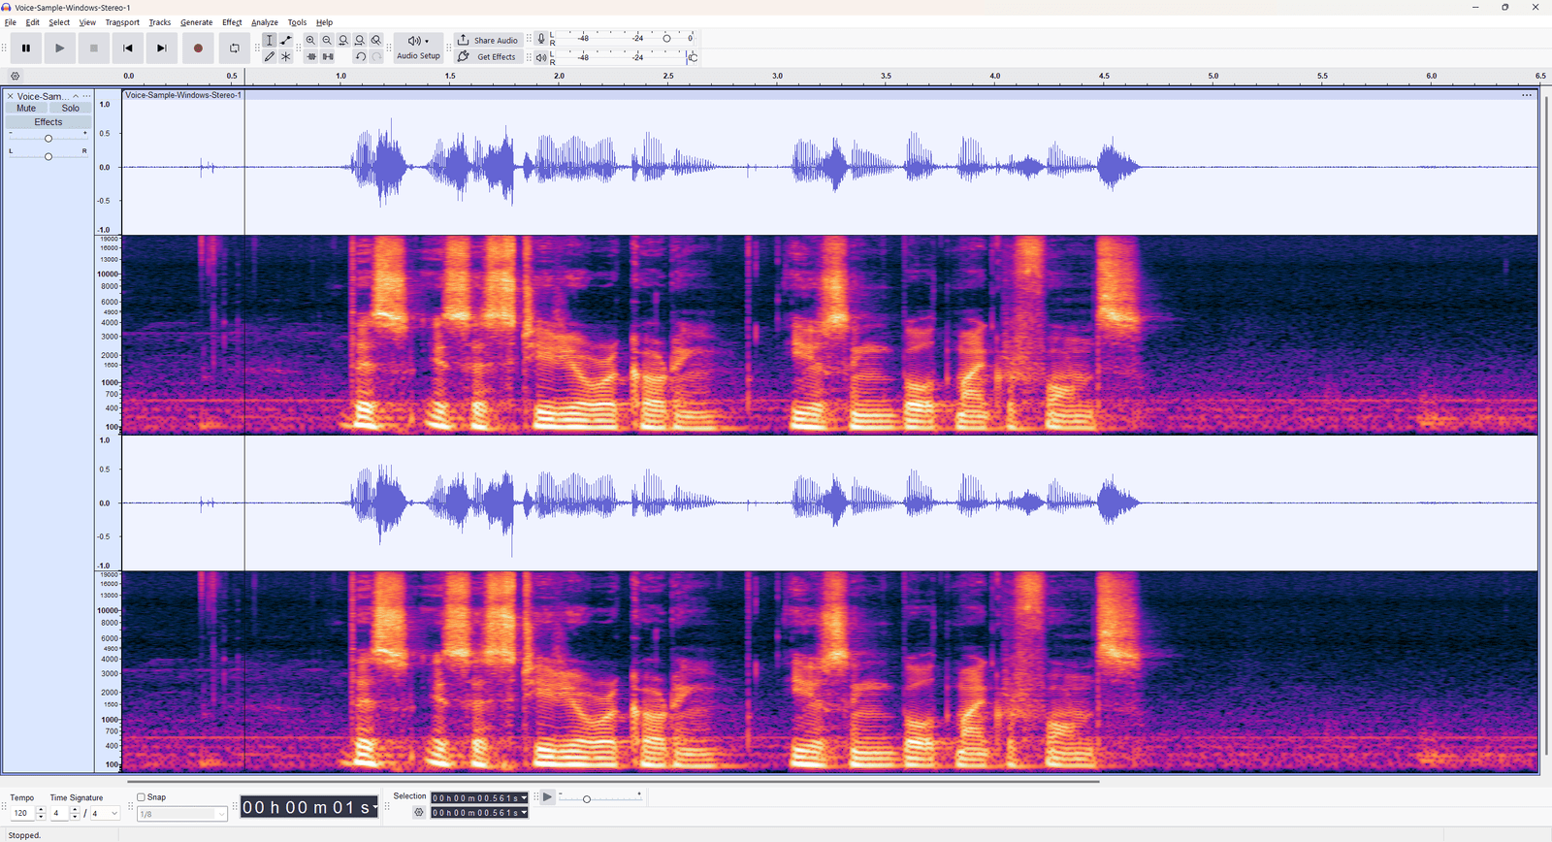Viewport: 1552px width, 842px height.
Task: Click the track Effects button
Action: (x=48, y=122)
